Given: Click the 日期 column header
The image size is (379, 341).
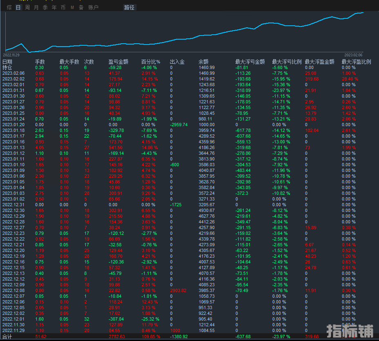Looking at the screenshot, I should pyautogui.click(x=7, y=62).
